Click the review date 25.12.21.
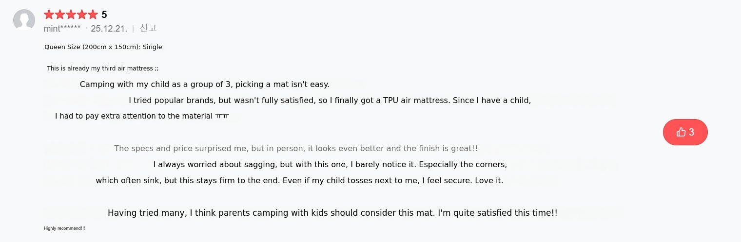This screenshot has width=741, height=242. coord(109,28)
